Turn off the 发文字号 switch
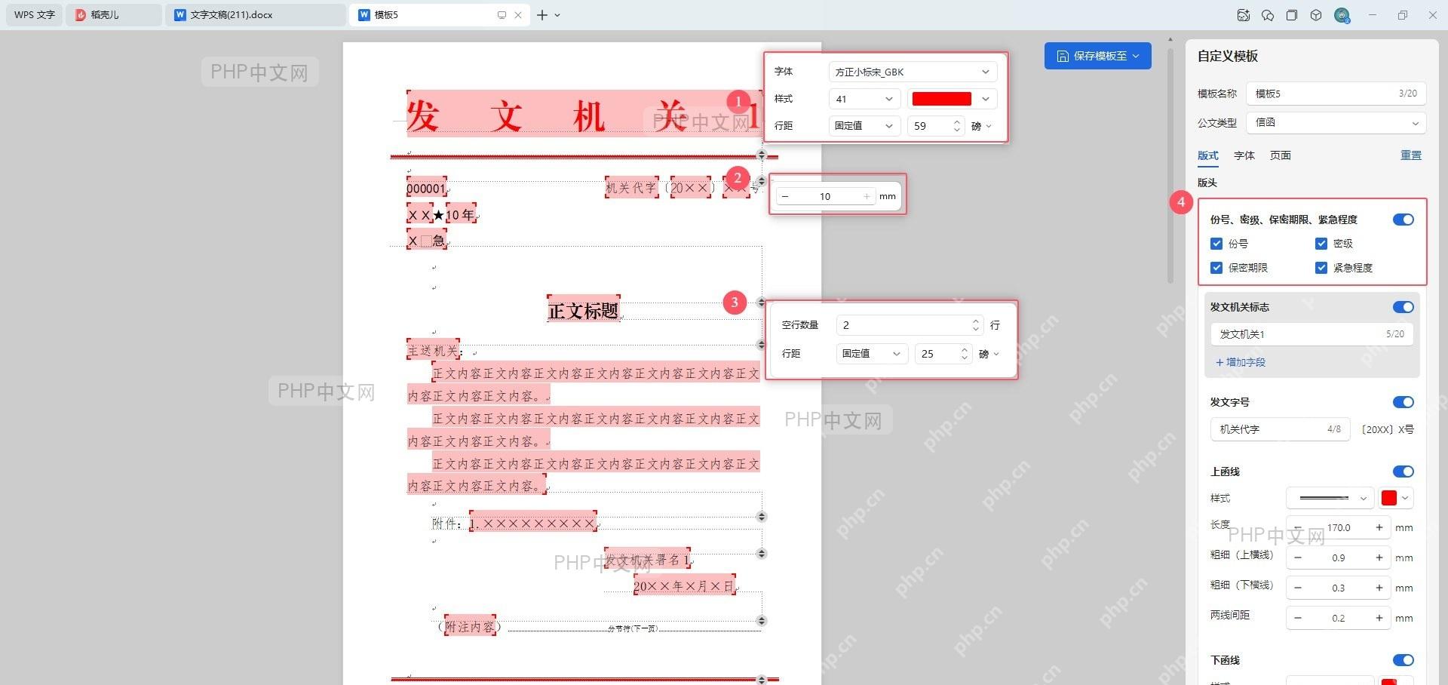Viewport: 1448px width, 685px height. [x=1404, y=402]
